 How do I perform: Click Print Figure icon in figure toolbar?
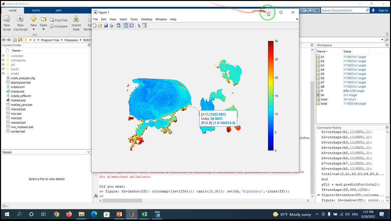coord(111,26)
